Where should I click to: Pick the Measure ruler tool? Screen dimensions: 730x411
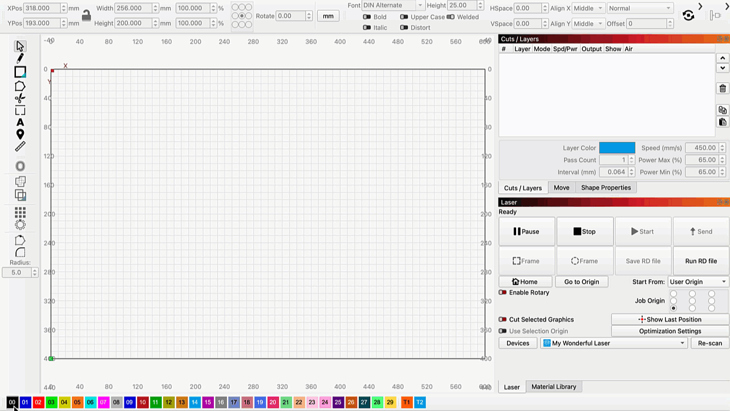[x=20, y=147]
